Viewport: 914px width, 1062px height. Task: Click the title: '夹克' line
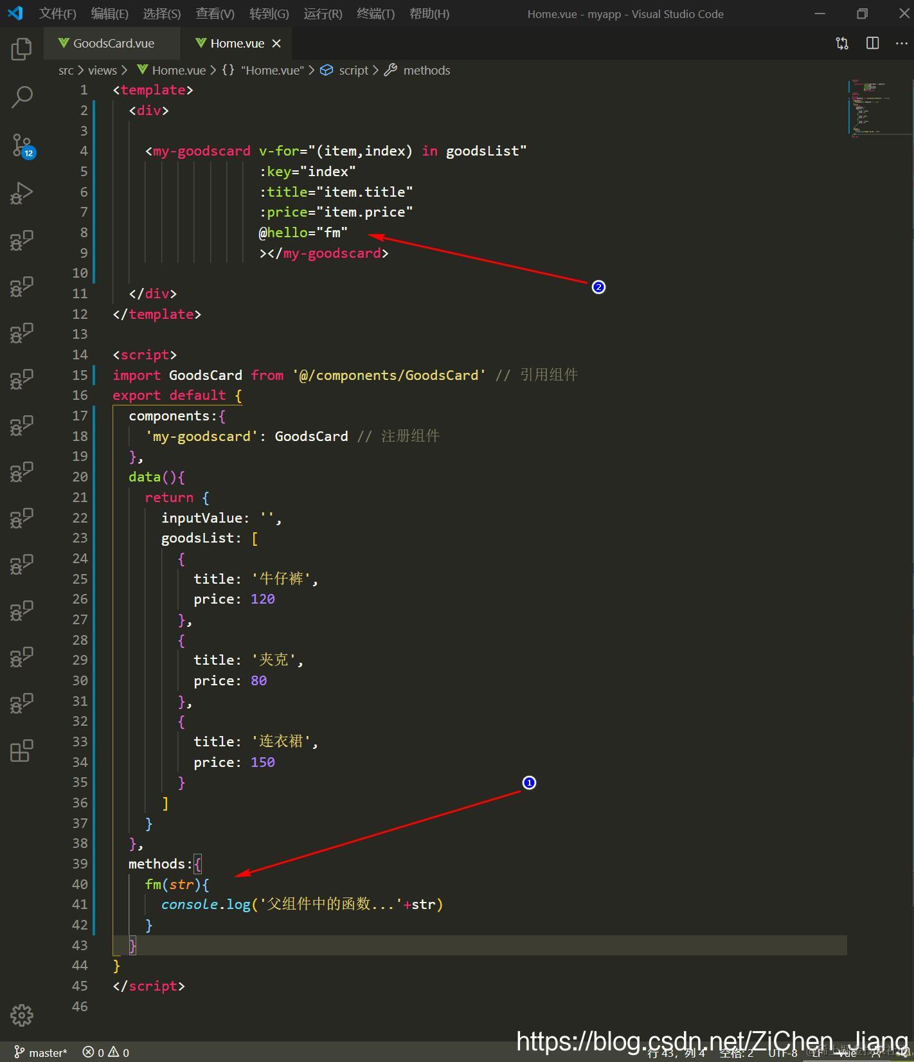click(248, 660)
